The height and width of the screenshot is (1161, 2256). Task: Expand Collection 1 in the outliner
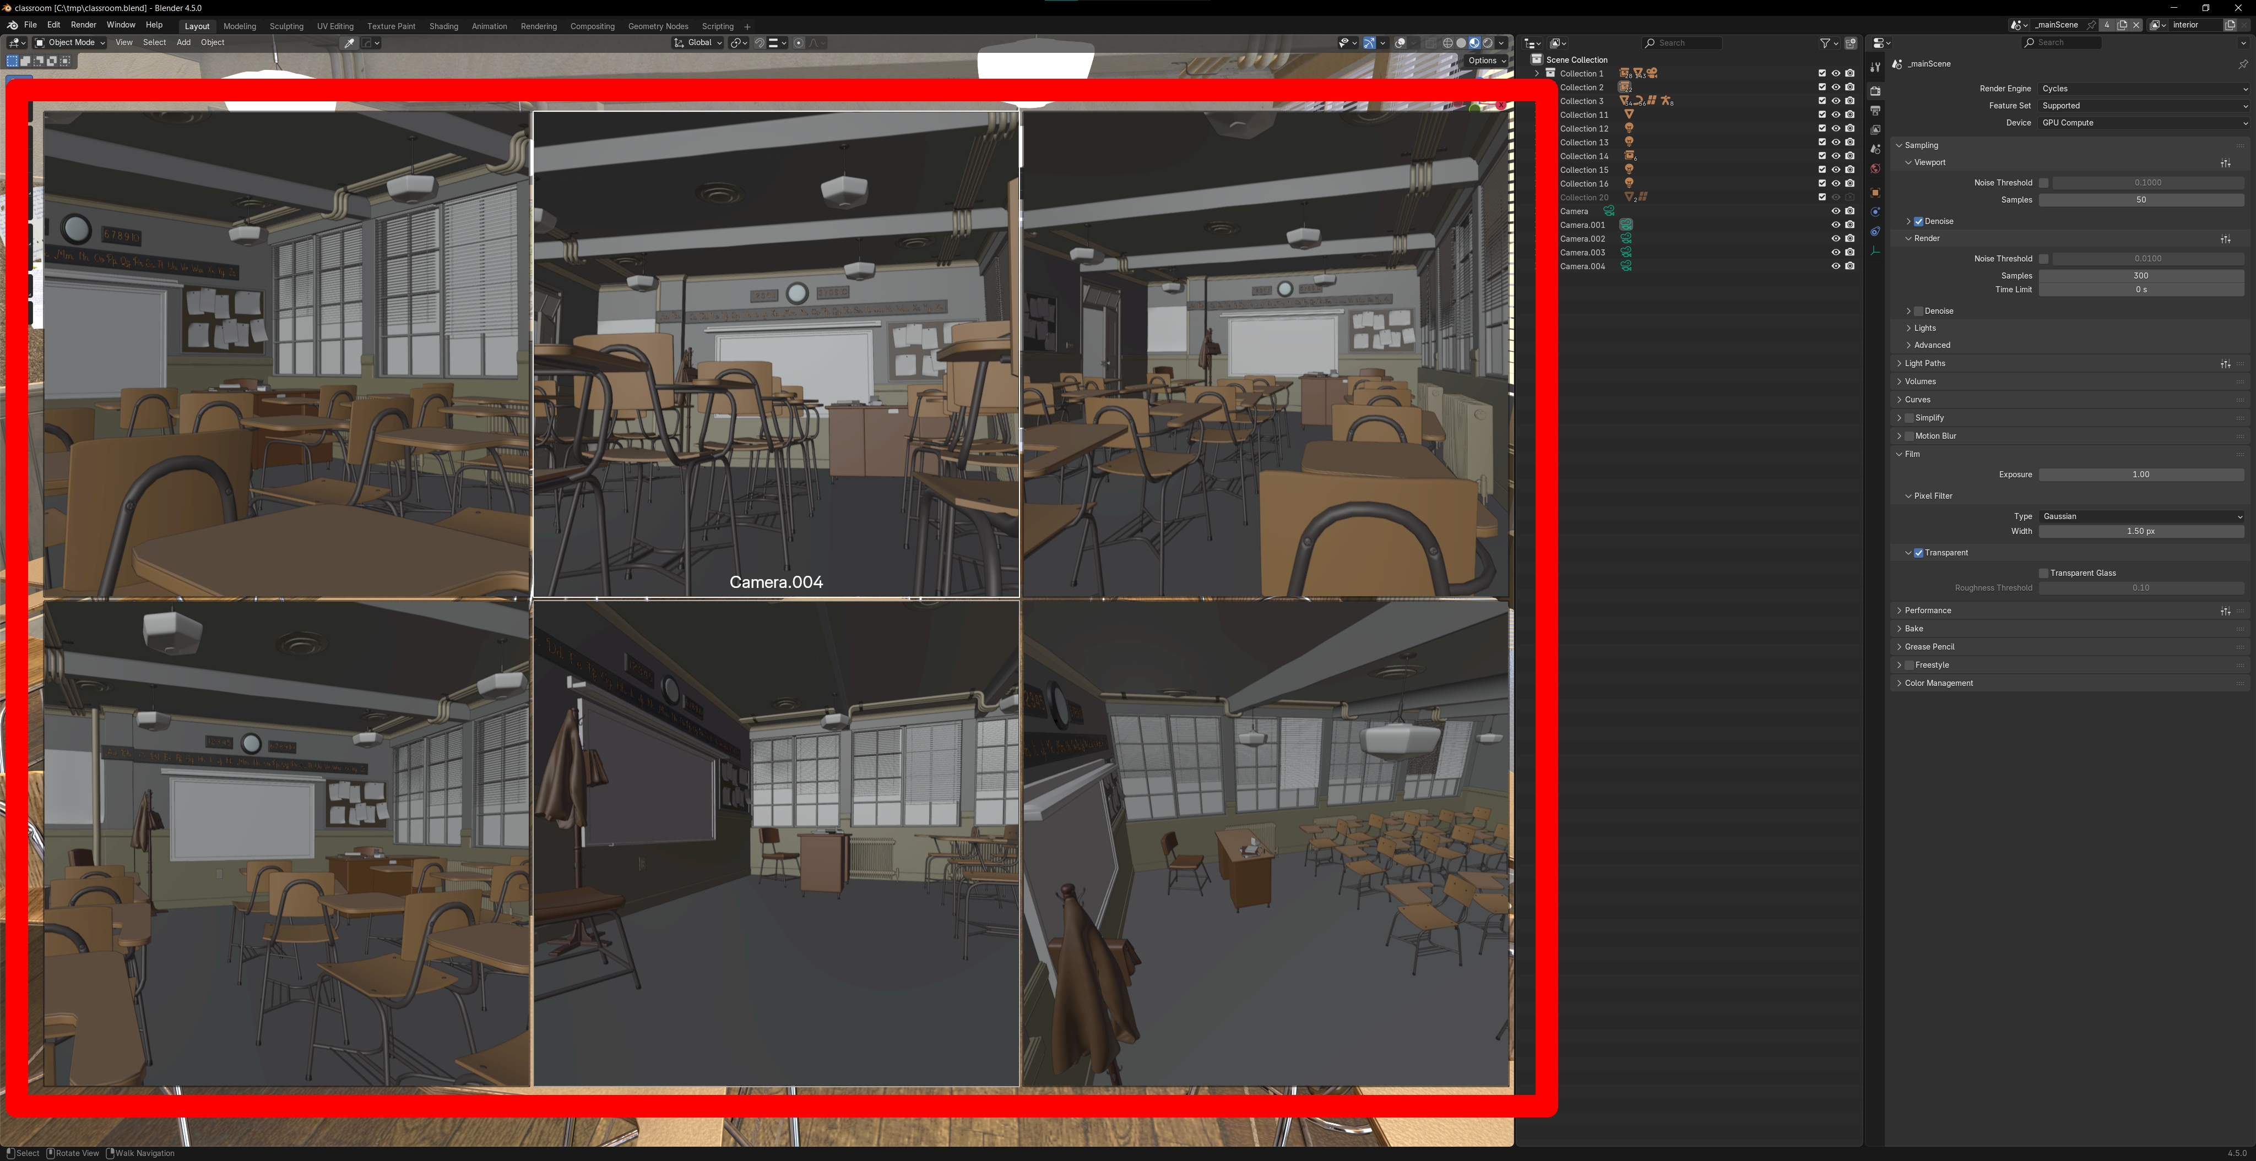(x=1537, y=74)
